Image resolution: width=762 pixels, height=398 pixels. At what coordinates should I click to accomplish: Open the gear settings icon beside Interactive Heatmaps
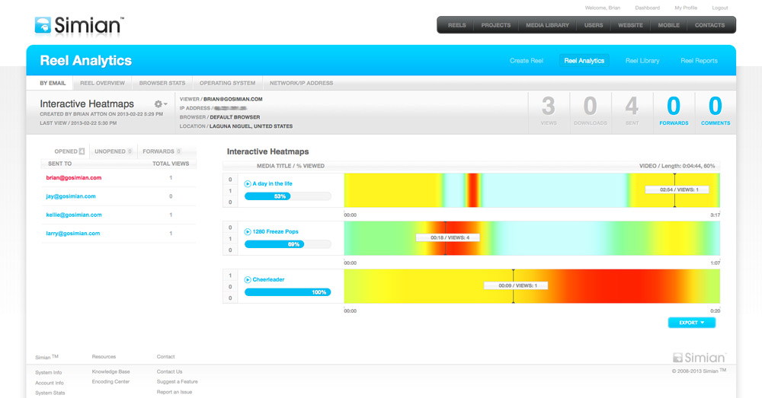[x=160, y=103]
